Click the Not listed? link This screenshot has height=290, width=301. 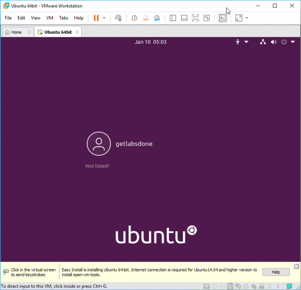[97, 166]
